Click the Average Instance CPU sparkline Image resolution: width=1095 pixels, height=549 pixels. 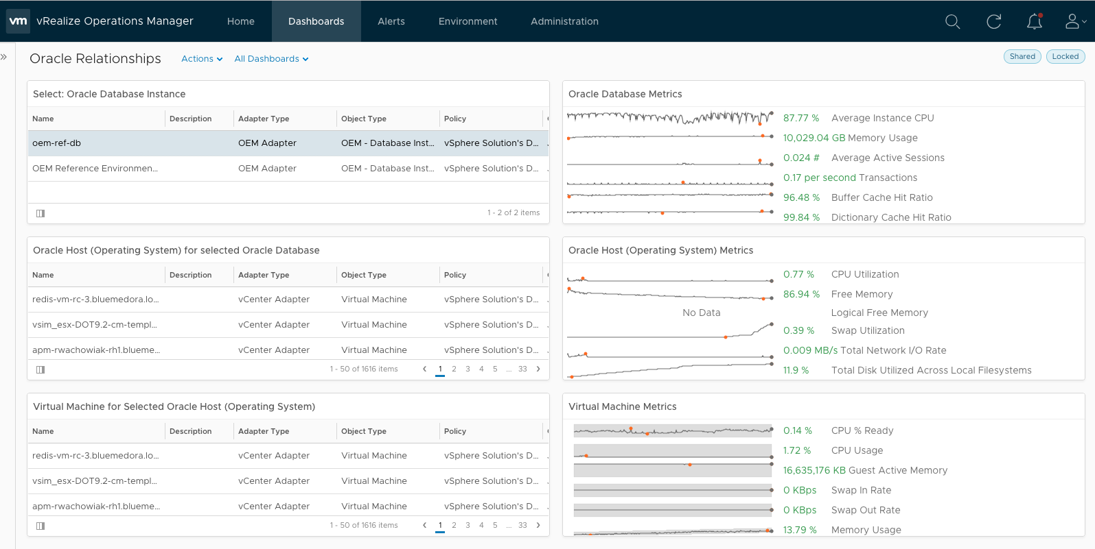pyautogui.click(x=670, y=118)
